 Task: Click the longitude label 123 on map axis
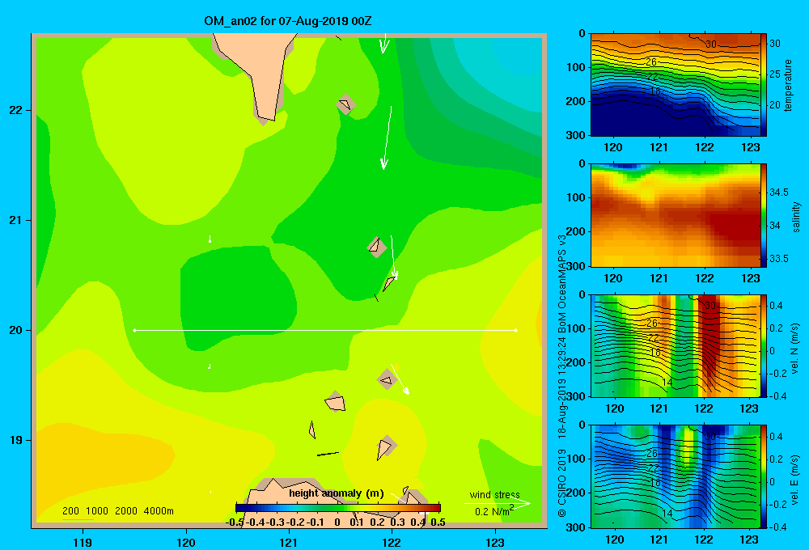coord(495,542)
